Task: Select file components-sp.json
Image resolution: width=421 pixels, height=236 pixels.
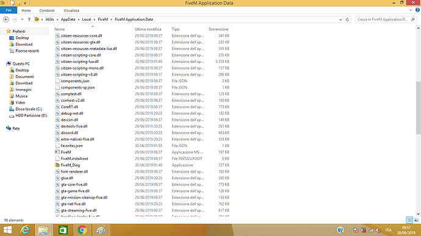Action: pyautogui.click(x=77, y=88)
